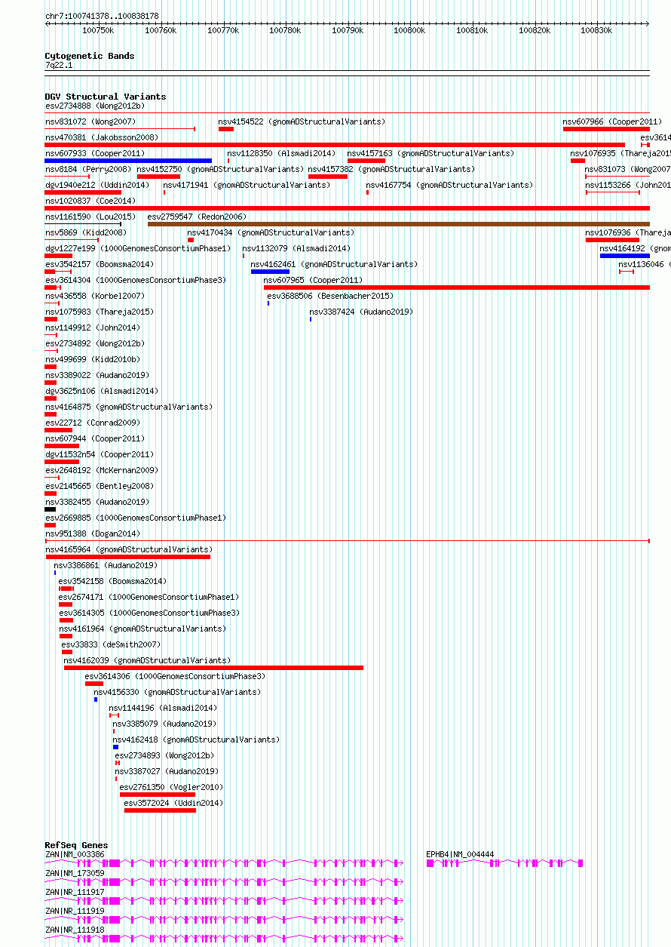Open nsv1161590 (Lou2015) variant

90,217
